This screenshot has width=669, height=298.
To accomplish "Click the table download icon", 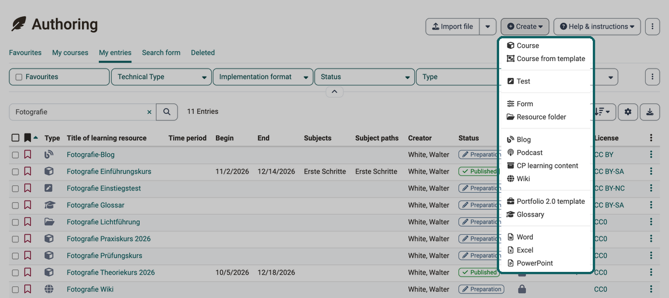I will tap(650, 112).
